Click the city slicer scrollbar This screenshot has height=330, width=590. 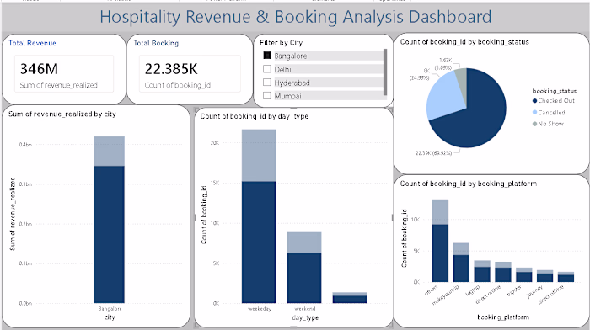coord(385,72)
